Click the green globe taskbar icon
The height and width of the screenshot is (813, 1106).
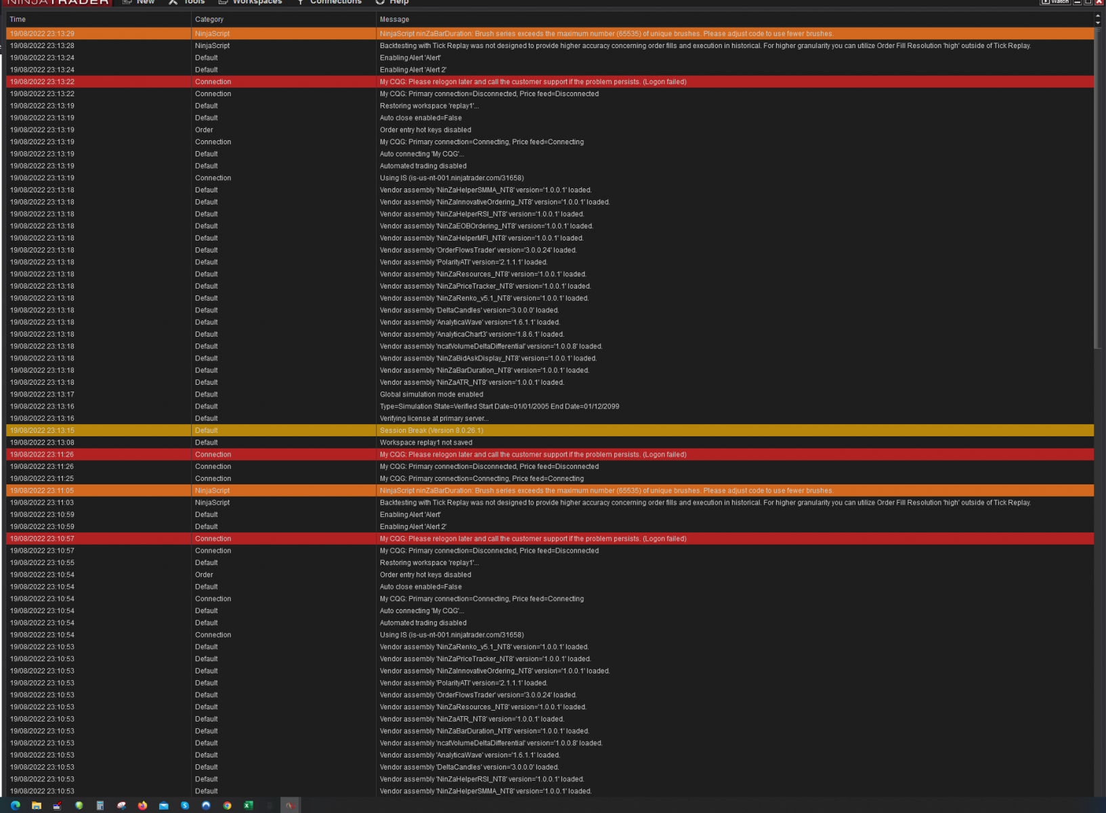[x=79, y=806]
